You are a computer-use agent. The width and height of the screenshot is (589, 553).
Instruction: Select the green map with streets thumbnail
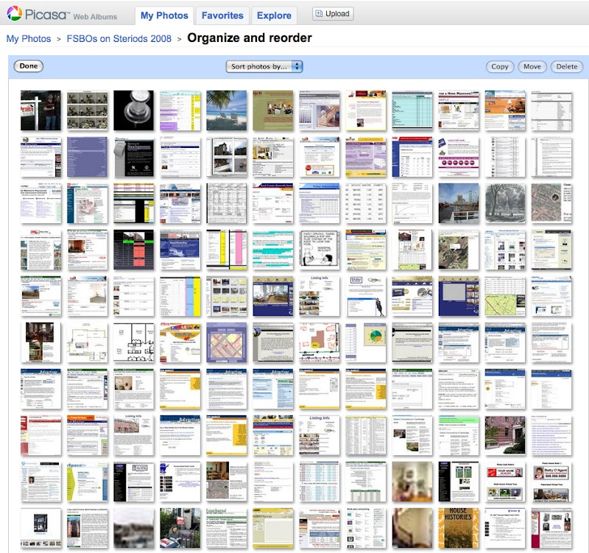[x=505, y=297]
